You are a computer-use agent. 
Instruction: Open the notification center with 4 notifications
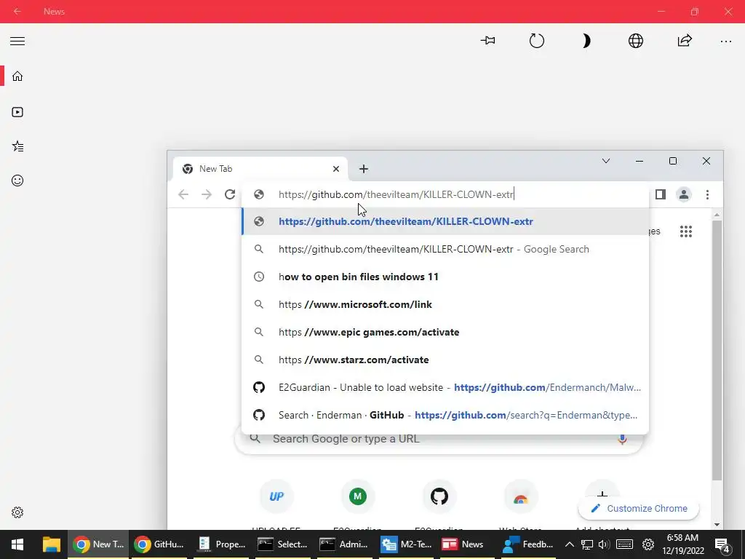coord(723,545)
